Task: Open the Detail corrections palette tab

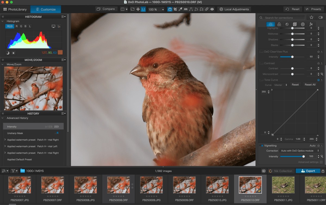Action: pyautogui.click(x=287, y=24)
